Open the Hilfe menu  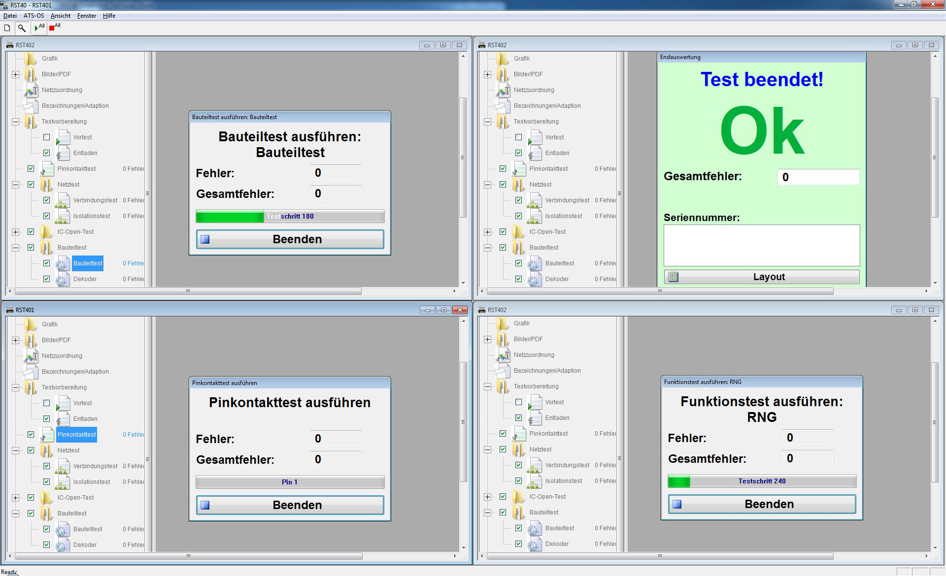click(x=109, y=16)
